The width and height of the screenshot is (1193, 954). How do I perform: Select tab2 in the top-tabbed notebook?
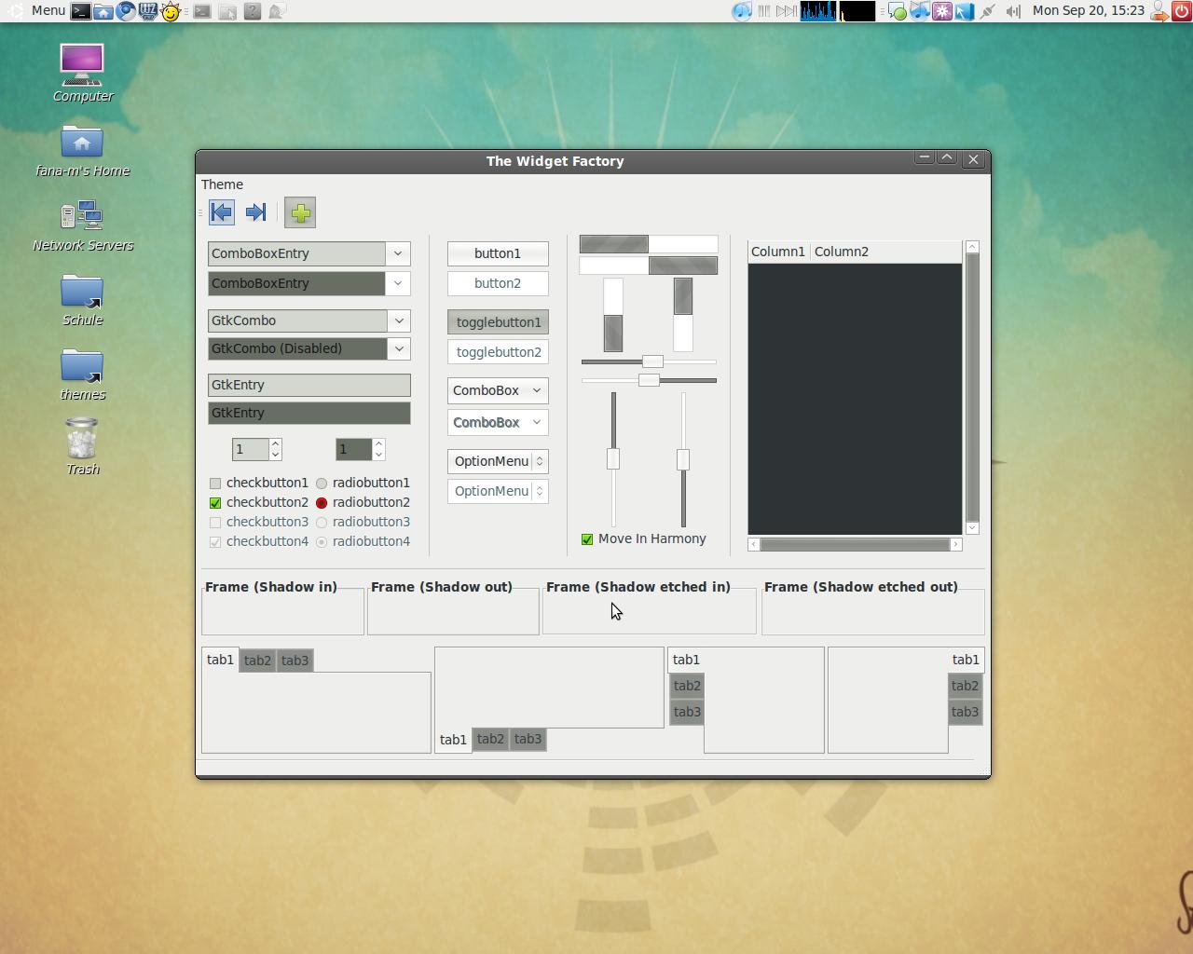click(x=257, y=661)
